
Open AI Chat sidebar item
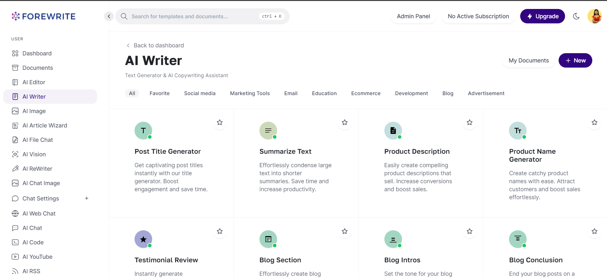tap(50, 228)
